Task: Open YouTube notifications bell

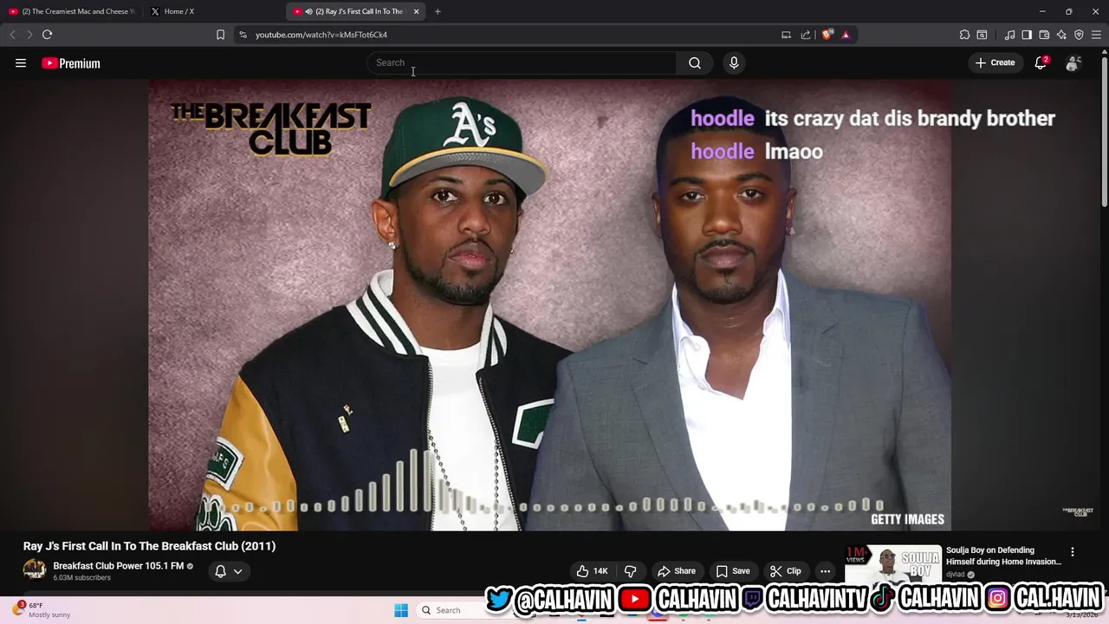Action: click(1041, 62)
